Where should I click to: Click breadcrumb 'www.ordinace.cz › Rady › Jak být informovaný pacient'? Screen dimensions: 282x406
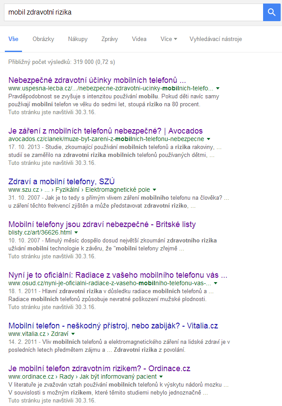tap(82, 377)
